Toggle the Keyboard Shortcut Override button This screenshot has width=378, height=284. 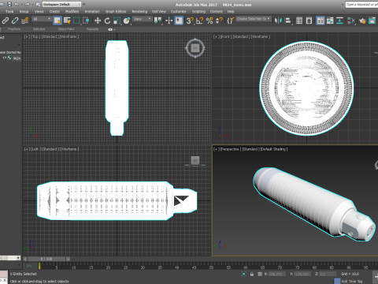click(x=179, y=21)
